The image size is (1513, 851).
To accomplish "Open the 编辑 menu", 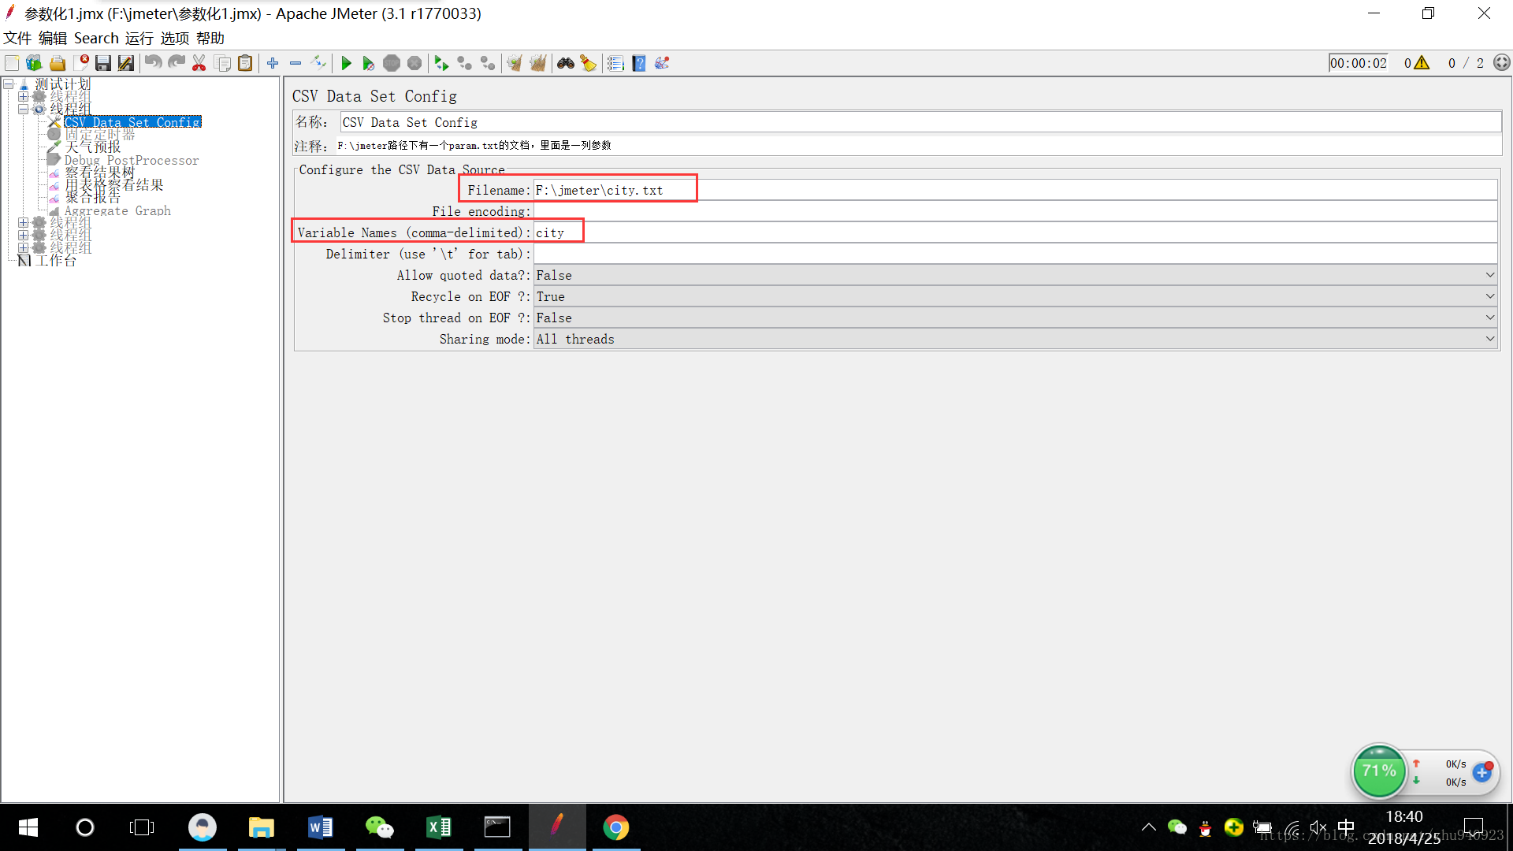I will point(53,38).
